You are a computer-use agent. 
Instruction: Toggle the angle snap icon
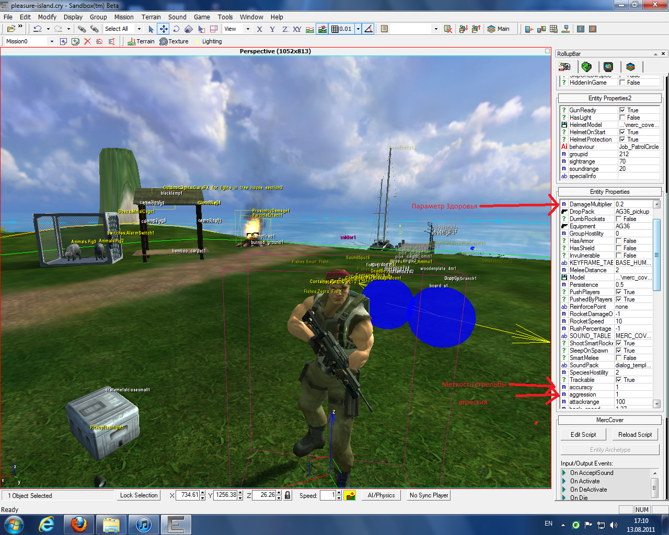coord(368,29)
